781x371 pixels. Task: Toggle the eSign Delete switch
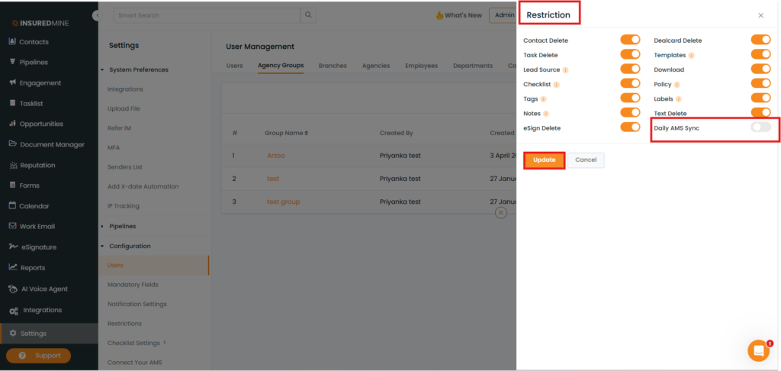[x=630, y=127]
